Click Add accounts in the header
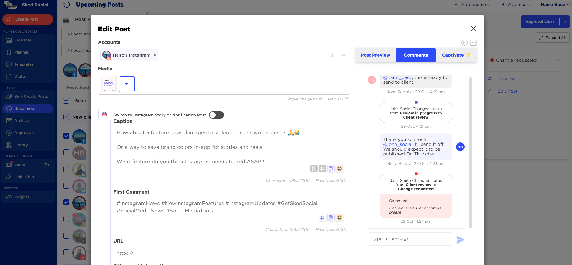 click(x=473, y=5)
